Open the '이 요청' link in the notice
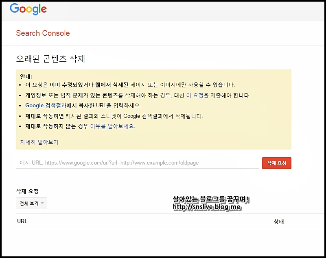This screenshot has width=326, height=258. (x=195, y=95)
